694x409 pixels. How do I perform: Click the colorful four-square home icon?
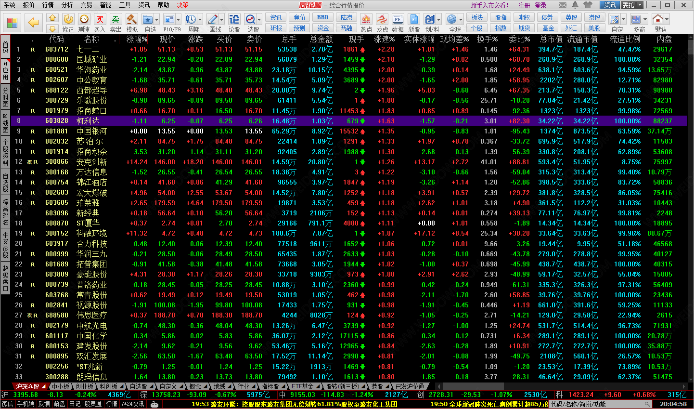pos(13,22)
